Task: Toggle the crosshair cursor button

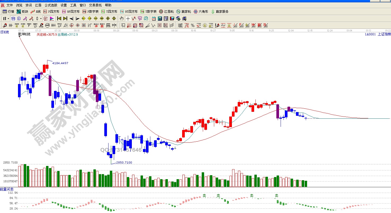Action: point(128,18)
